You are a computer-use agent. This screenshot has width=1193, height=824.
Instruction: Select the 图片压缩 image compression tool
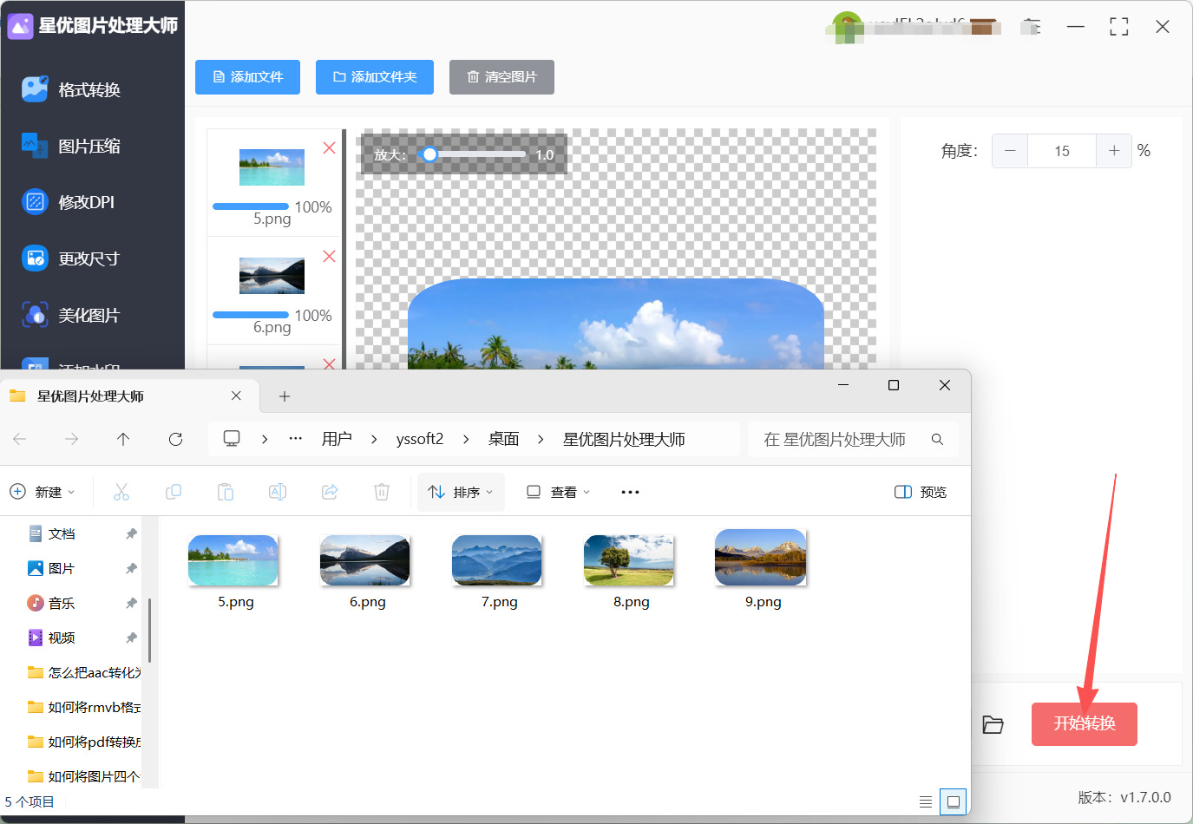[x=88, y=147]
